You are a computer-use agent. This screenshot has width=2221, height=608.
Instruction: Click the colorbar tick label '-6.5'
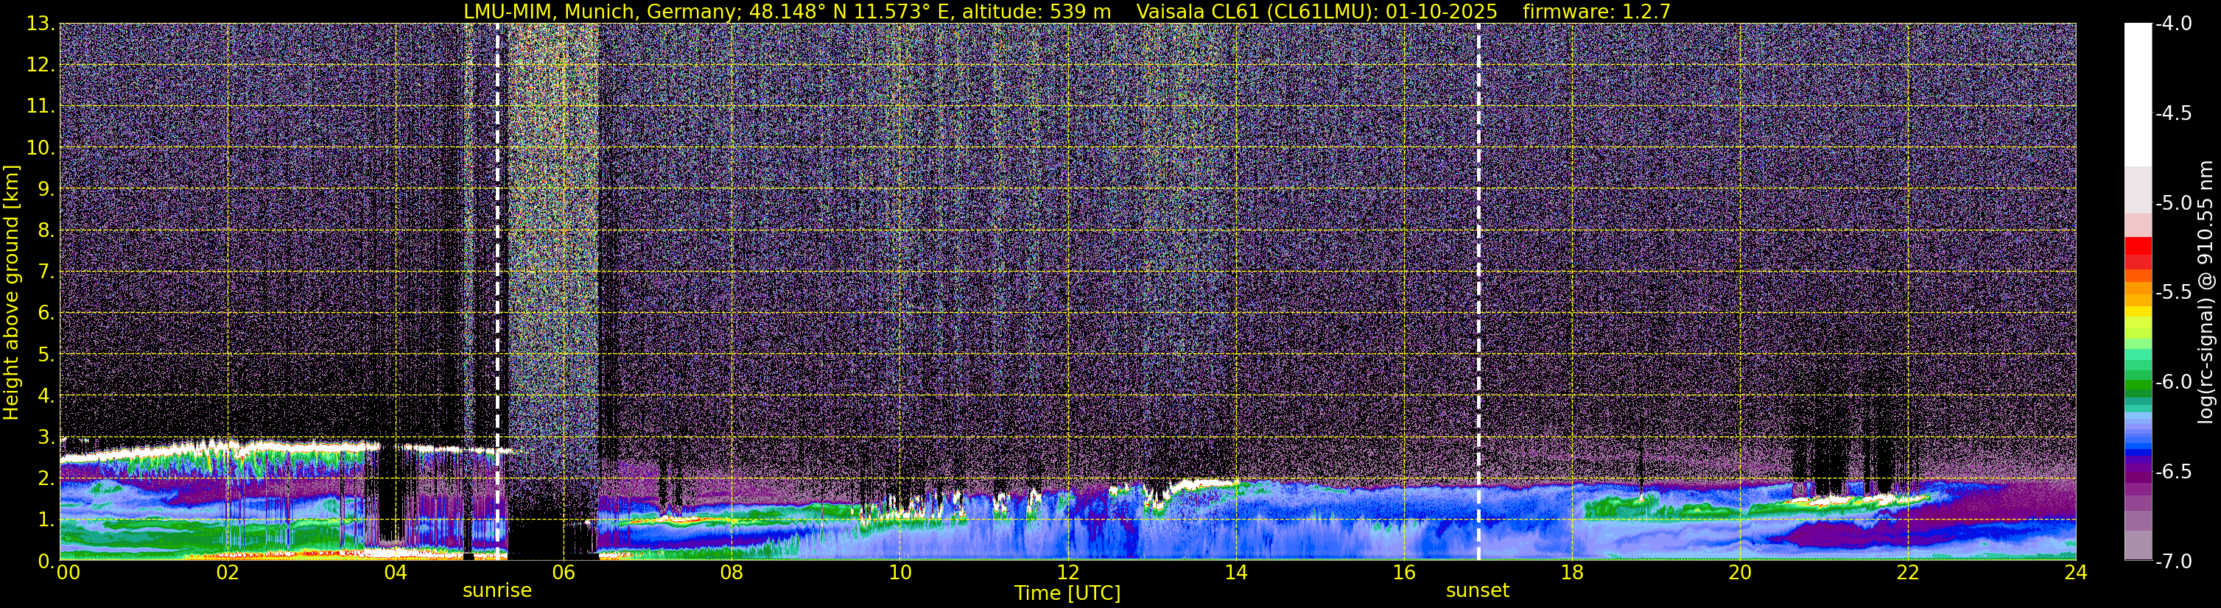point(2174,471)
